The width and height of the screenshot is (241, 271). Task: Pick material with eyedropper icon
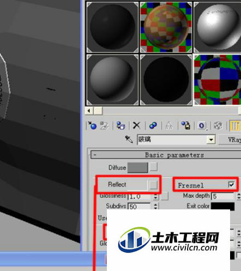[129, 140]
